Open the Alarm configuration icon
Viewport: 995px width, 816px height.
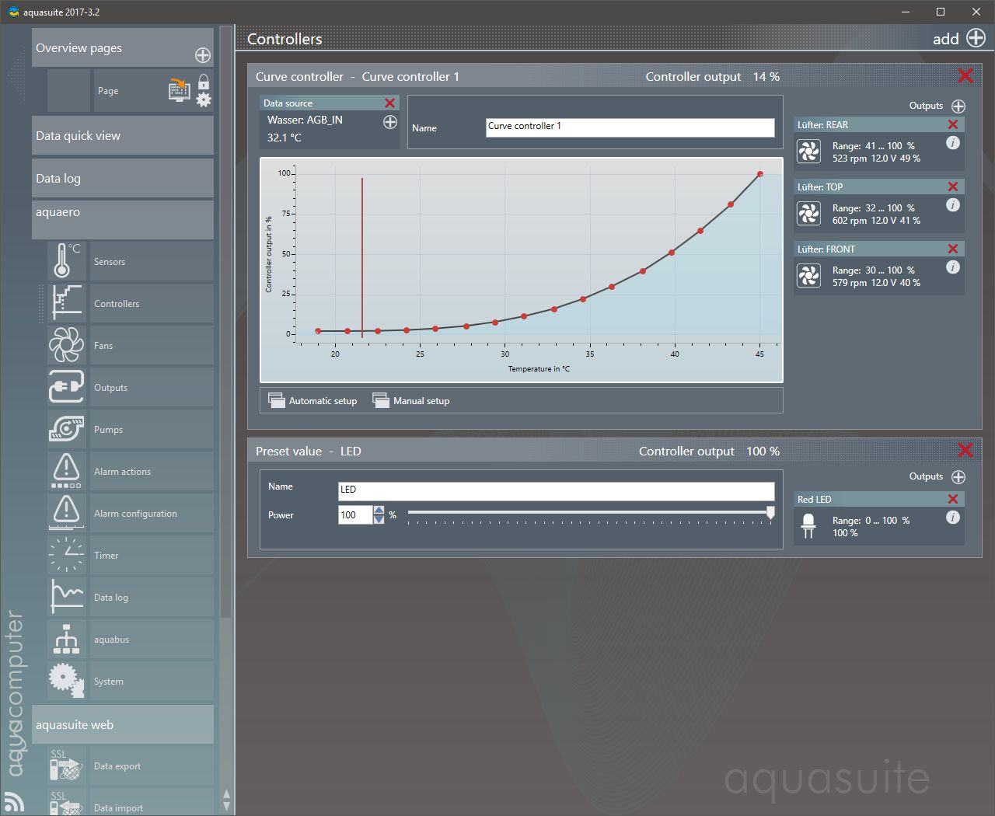click(x=67, y=512)
